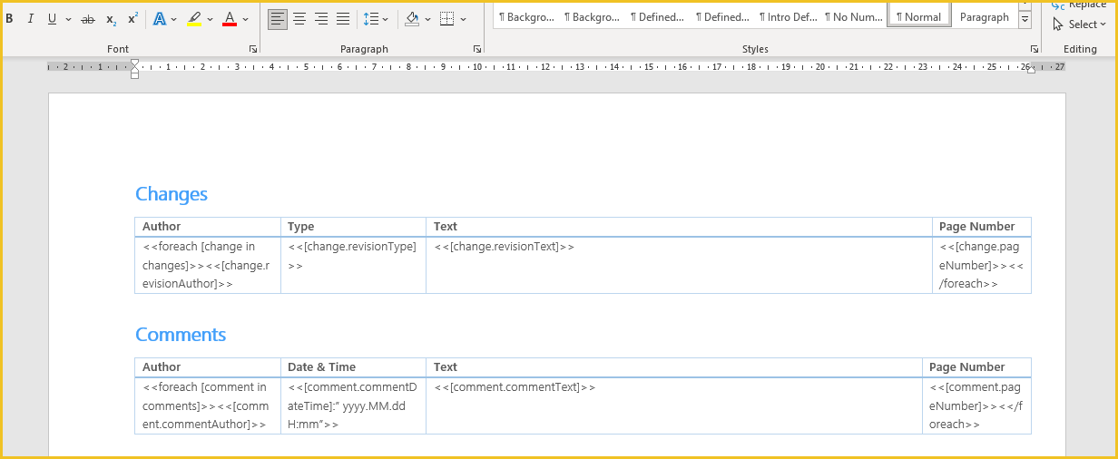
Task: Click the first line indent ruler marker
Action: point(134,63)
